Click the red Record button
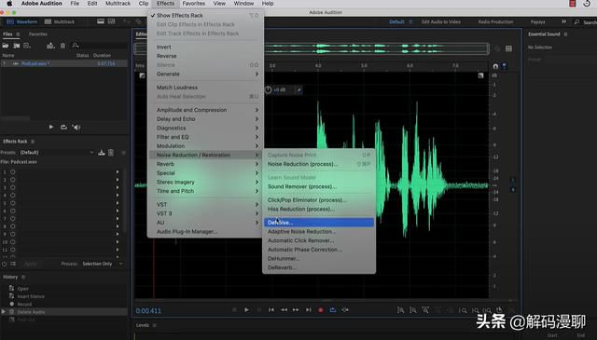Screen dimensions: 597x340 [x=321, y=310]
